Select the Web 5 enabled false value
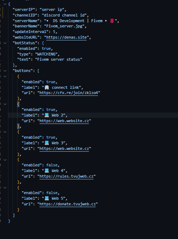178x239 pixels. pos(52,193)
